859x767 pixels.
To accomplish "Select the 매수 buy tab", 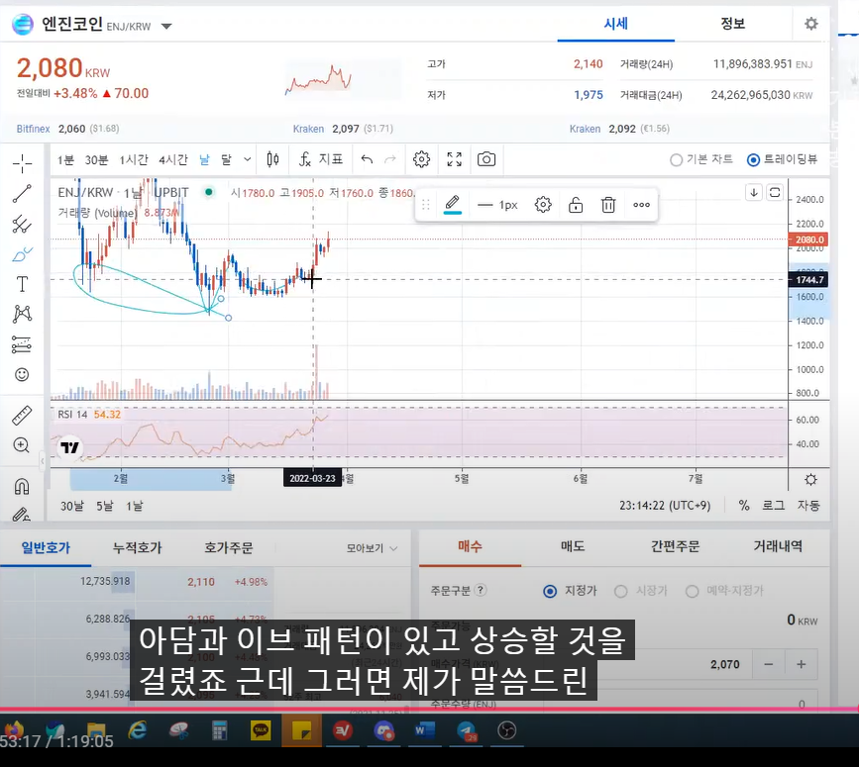I will point(470,546).
